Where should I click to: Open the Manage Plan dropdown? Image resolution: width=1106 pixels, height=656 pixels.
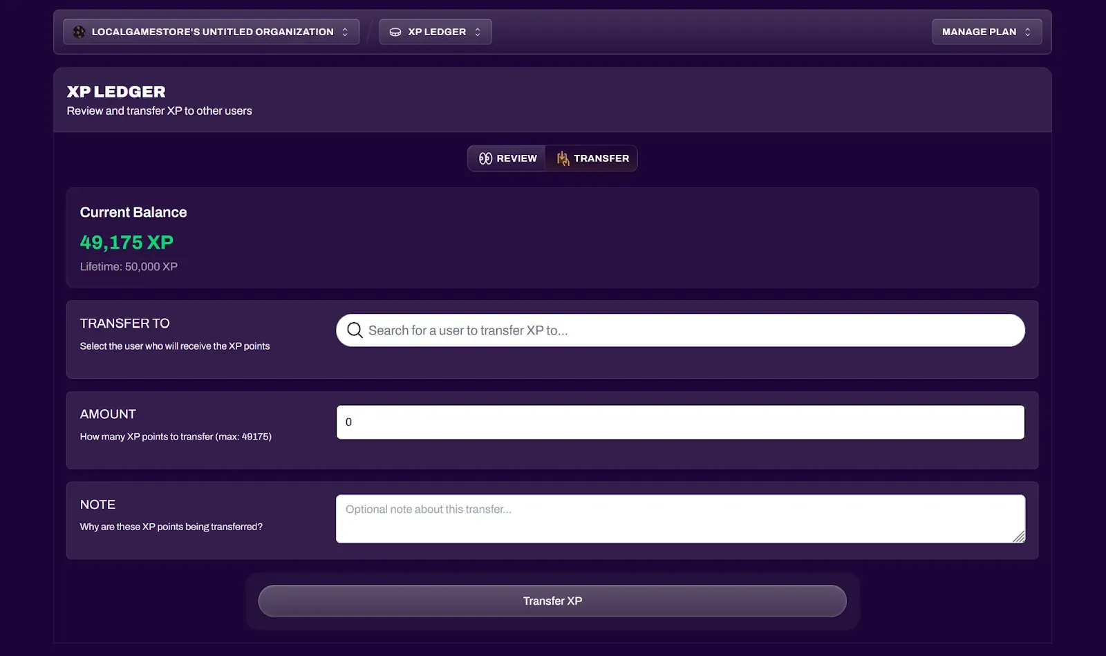[x=987, y=31]
